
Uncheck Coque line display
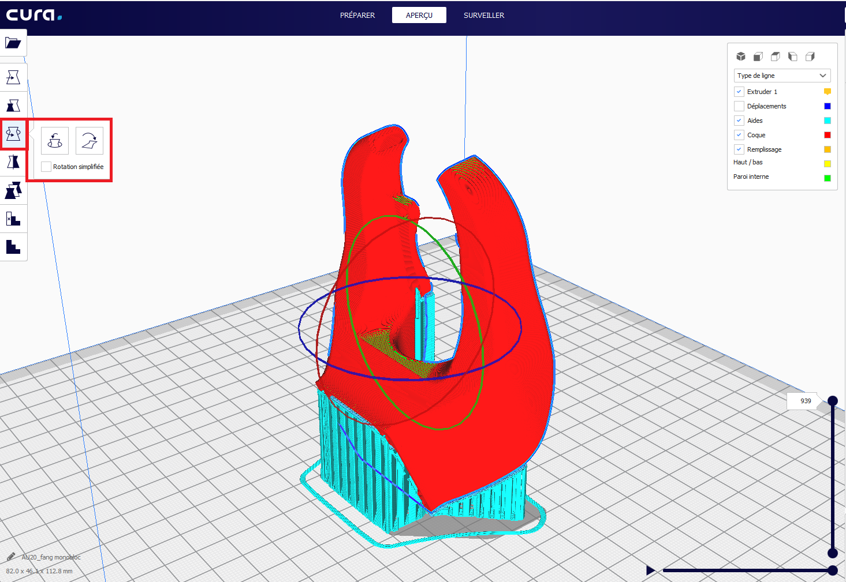739,135
